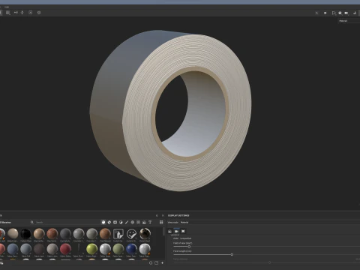Click the grid layout icon in top toolbar
This screenshot has height=270, width=360.
[8, 13]
